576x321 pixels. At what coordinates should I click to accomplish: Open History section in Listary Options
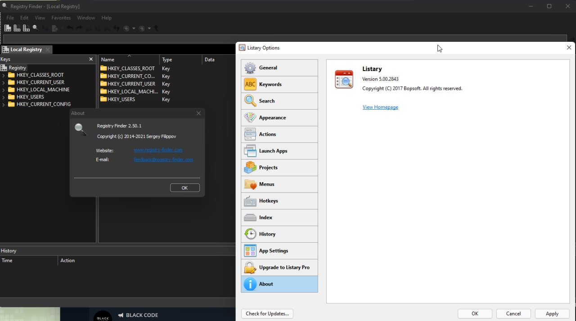[x=279, y=234]
